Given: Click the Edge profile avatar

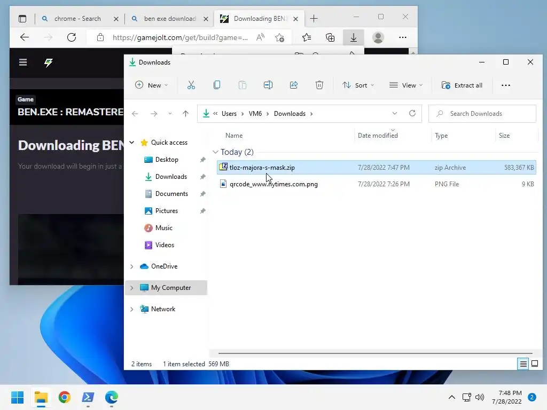Looking at the screenshot, I should (378, 37).
